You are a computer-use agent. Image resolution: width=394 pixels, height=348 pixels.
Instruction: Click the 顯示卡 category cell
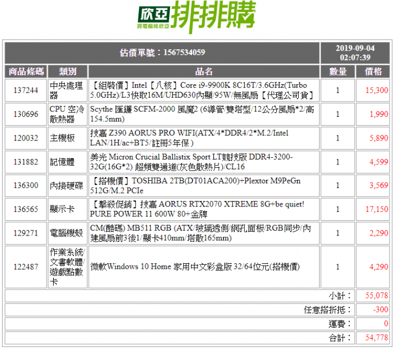point(68,209)
